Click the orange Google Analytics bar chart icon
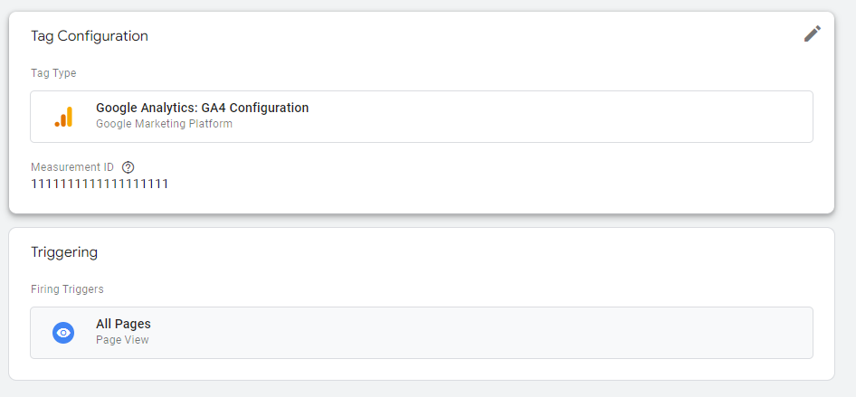 [63, 117]
